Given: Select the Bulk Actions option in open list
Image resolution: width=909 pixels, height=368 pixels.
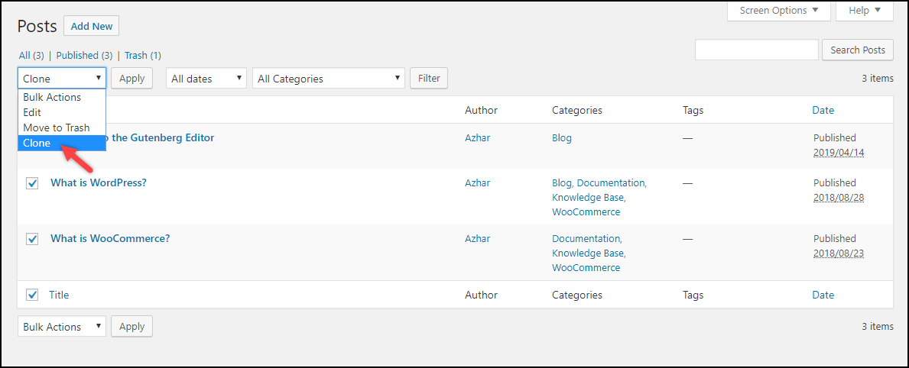Looking at the screenshot, I should click(61, 97).
